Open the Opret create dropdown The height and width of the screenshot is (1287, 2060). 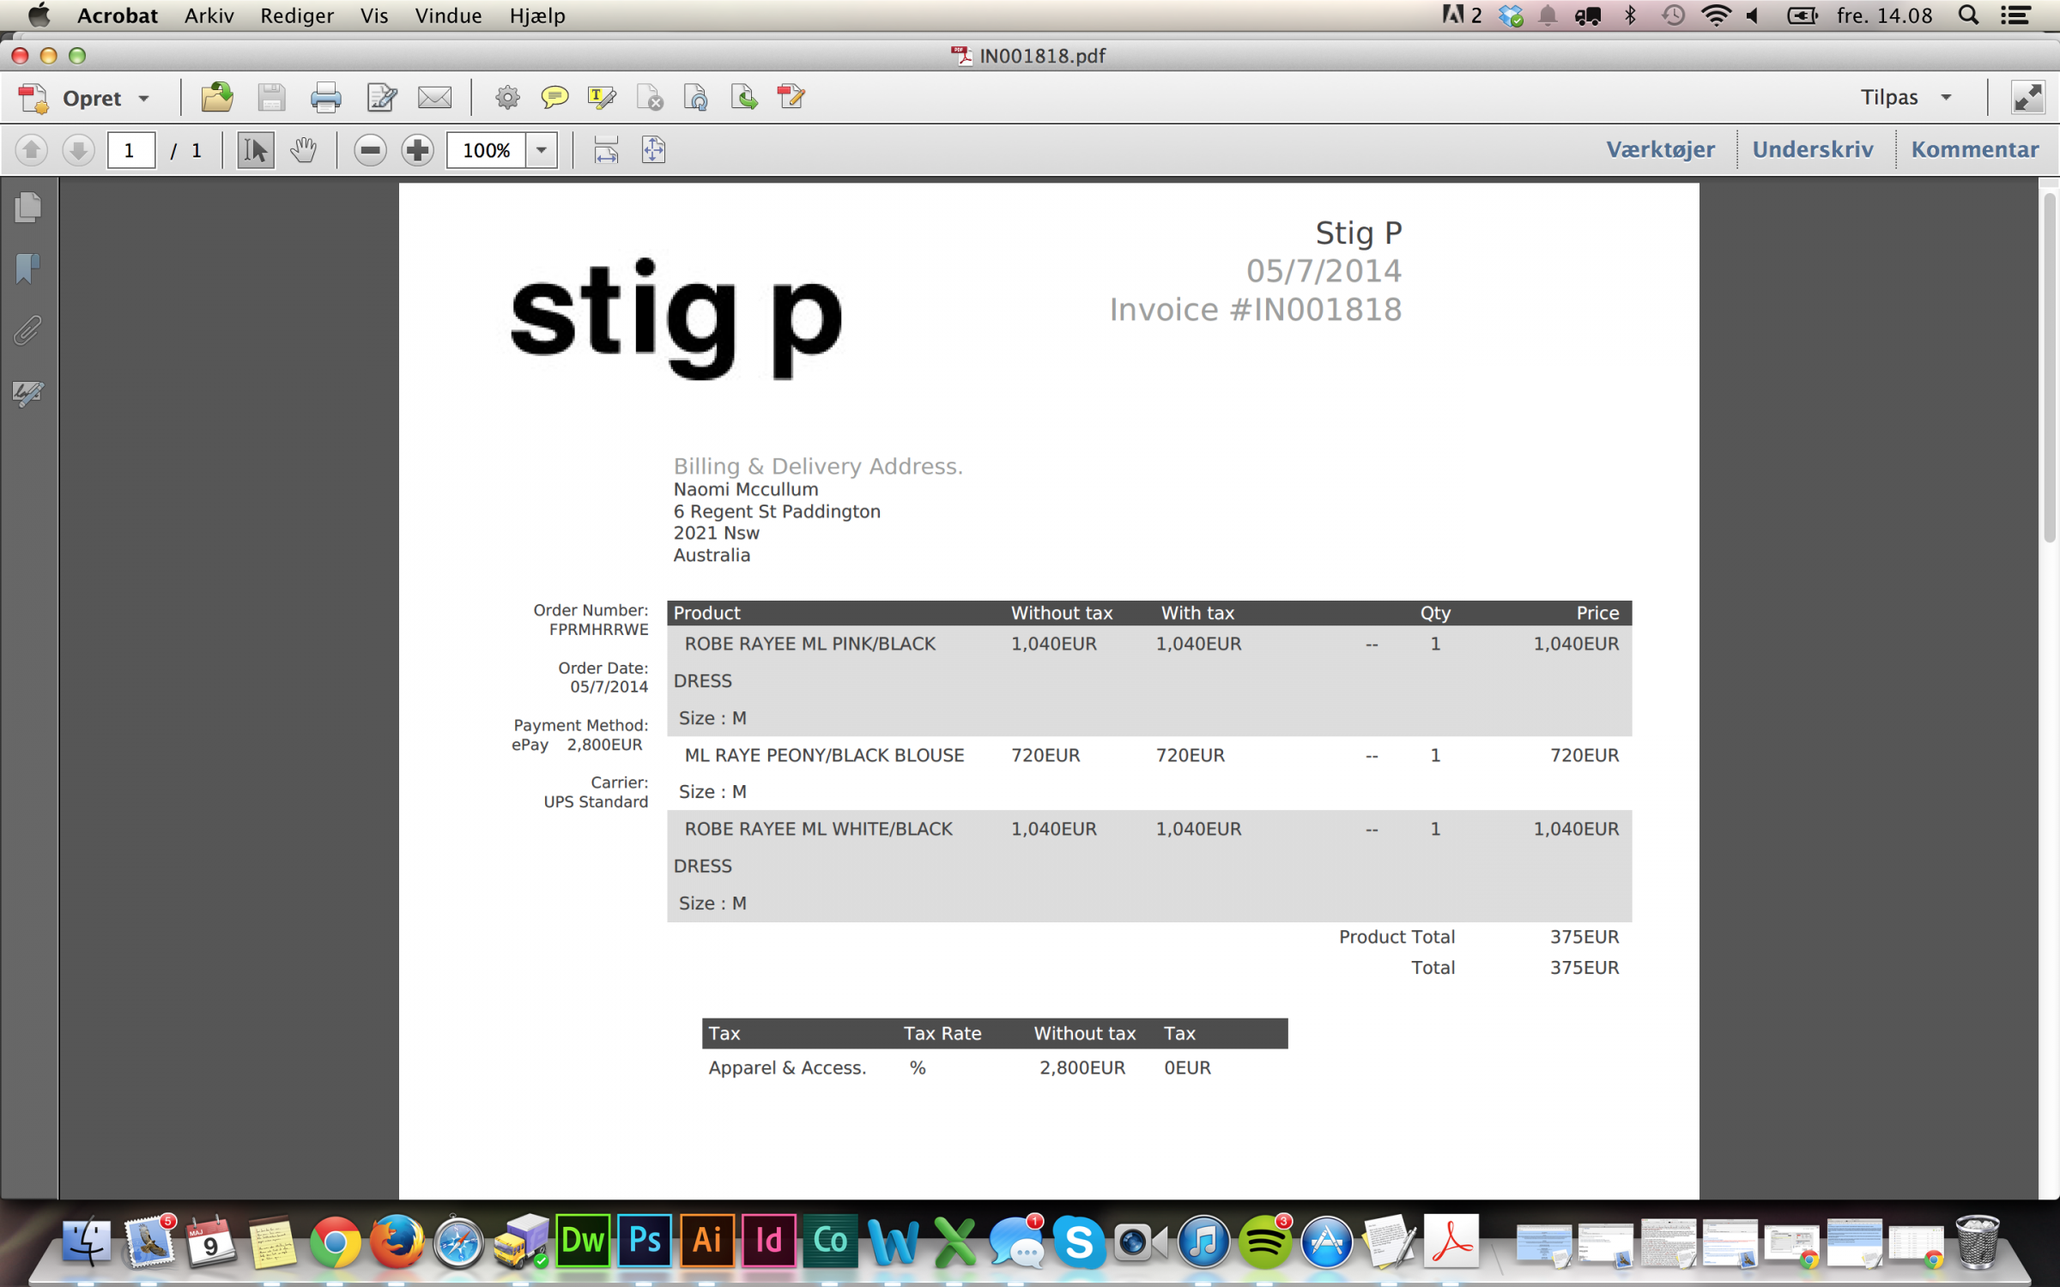[x=143, y=98]
